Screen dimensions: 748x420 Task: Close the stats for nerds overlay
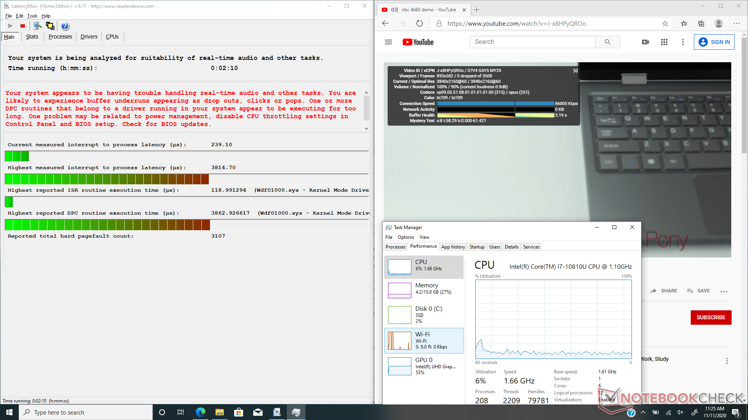[575, 71]
